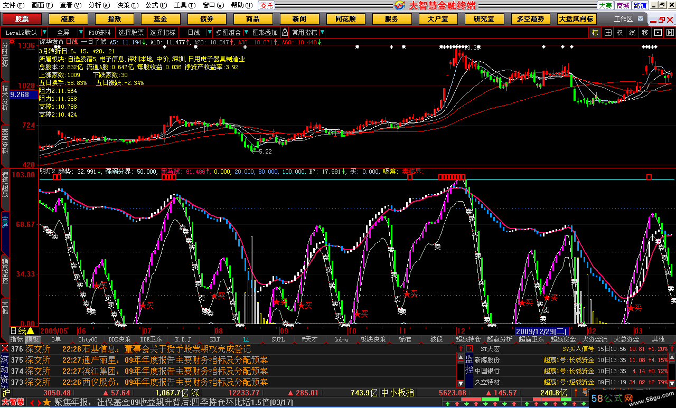Image resolution: width=676 pixels, height=408 pixels.
Task: Click the crosshair grid icon next to 标
Action: pyautogui.click(x=608, y=32)
